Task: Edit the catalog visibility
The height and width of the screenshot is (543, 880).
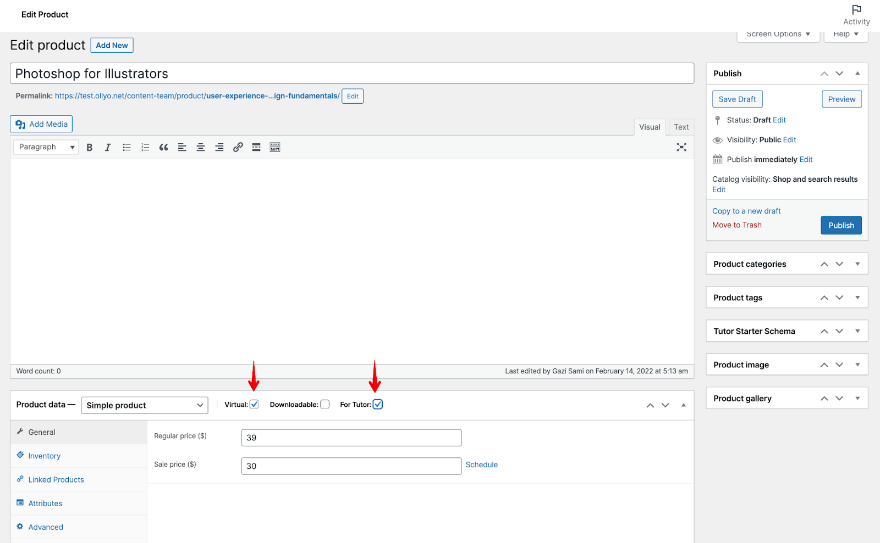Action: click(719, 189)
